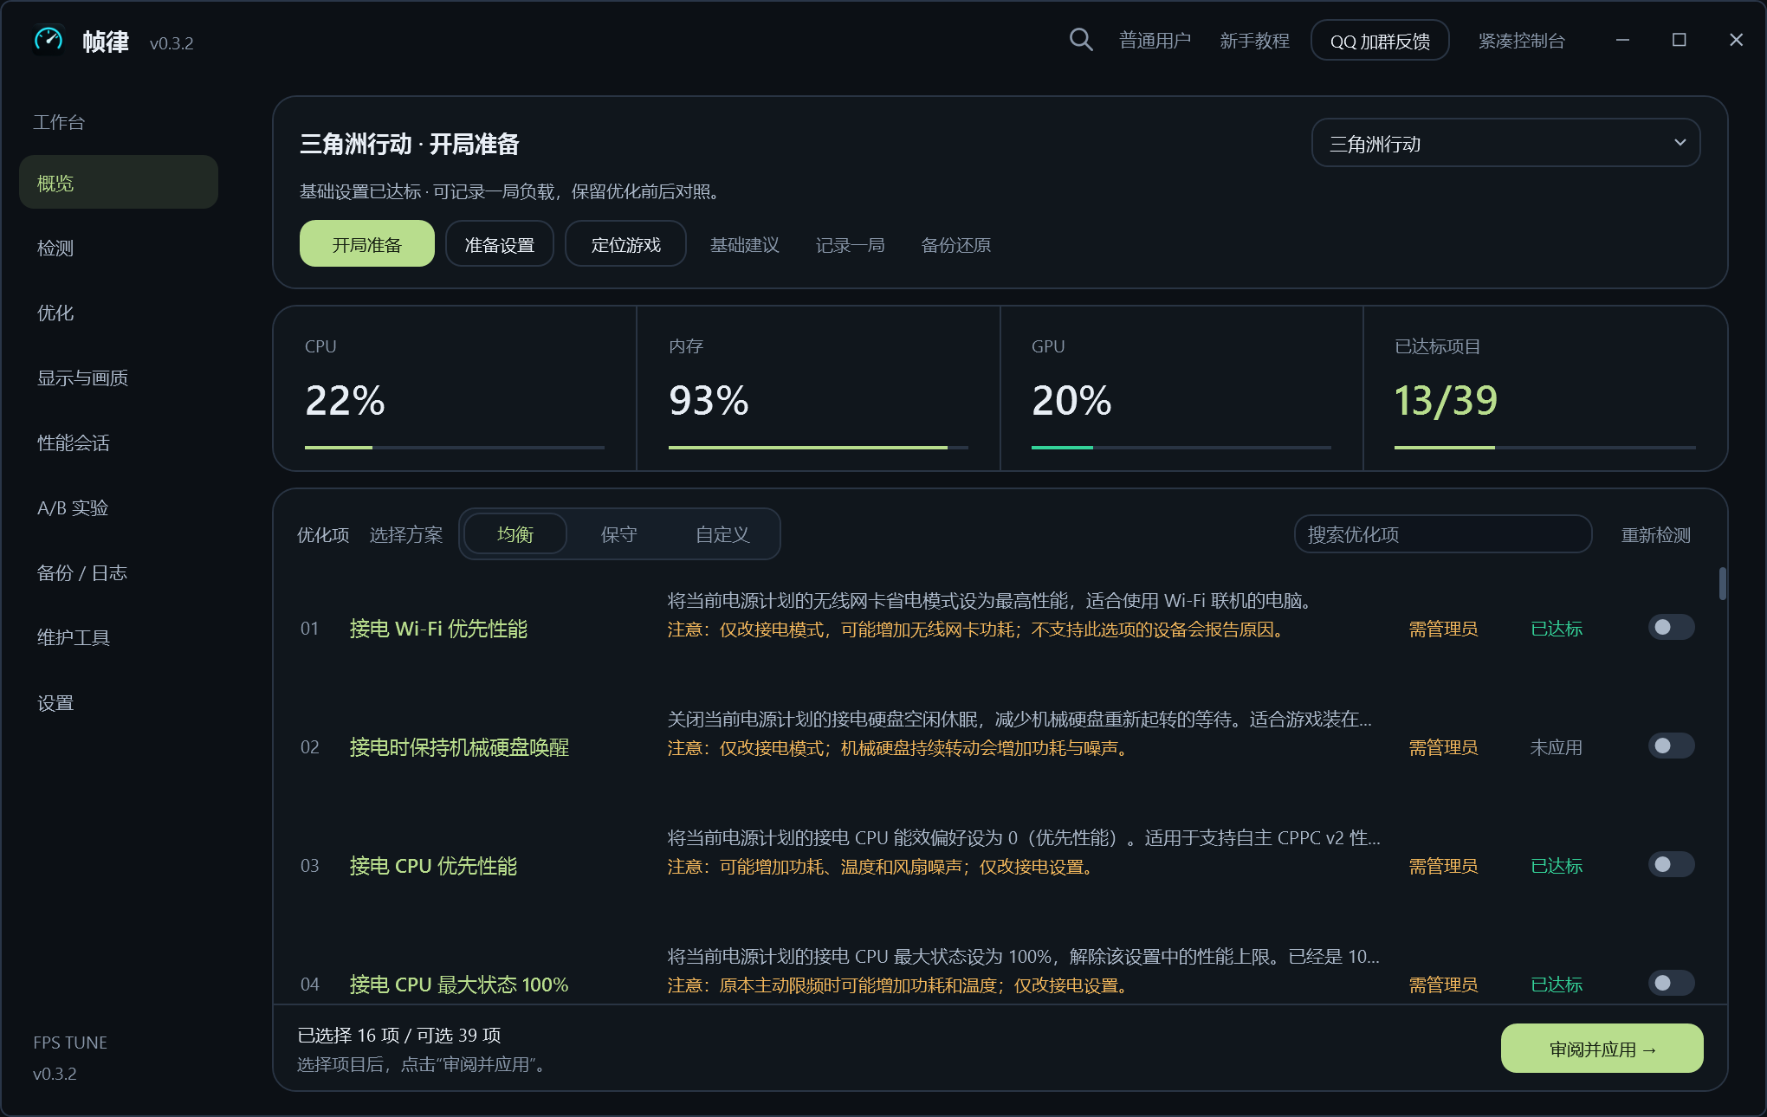
Task: Open 维护工具 in the sidebar
Action: [119, 638]
